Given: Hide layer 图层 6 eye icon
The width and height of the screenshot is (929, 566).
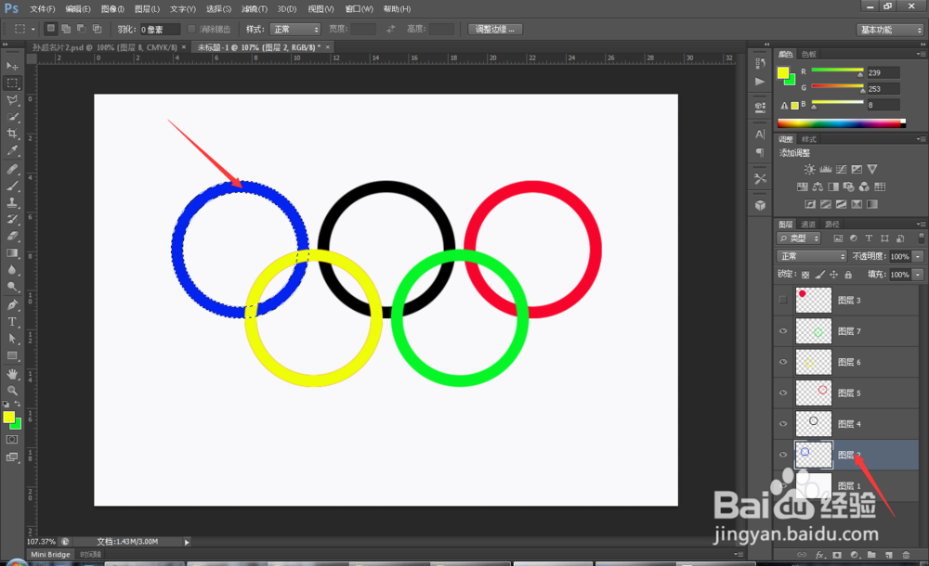Looking at the screenshot, I should [x=783, y=362].
